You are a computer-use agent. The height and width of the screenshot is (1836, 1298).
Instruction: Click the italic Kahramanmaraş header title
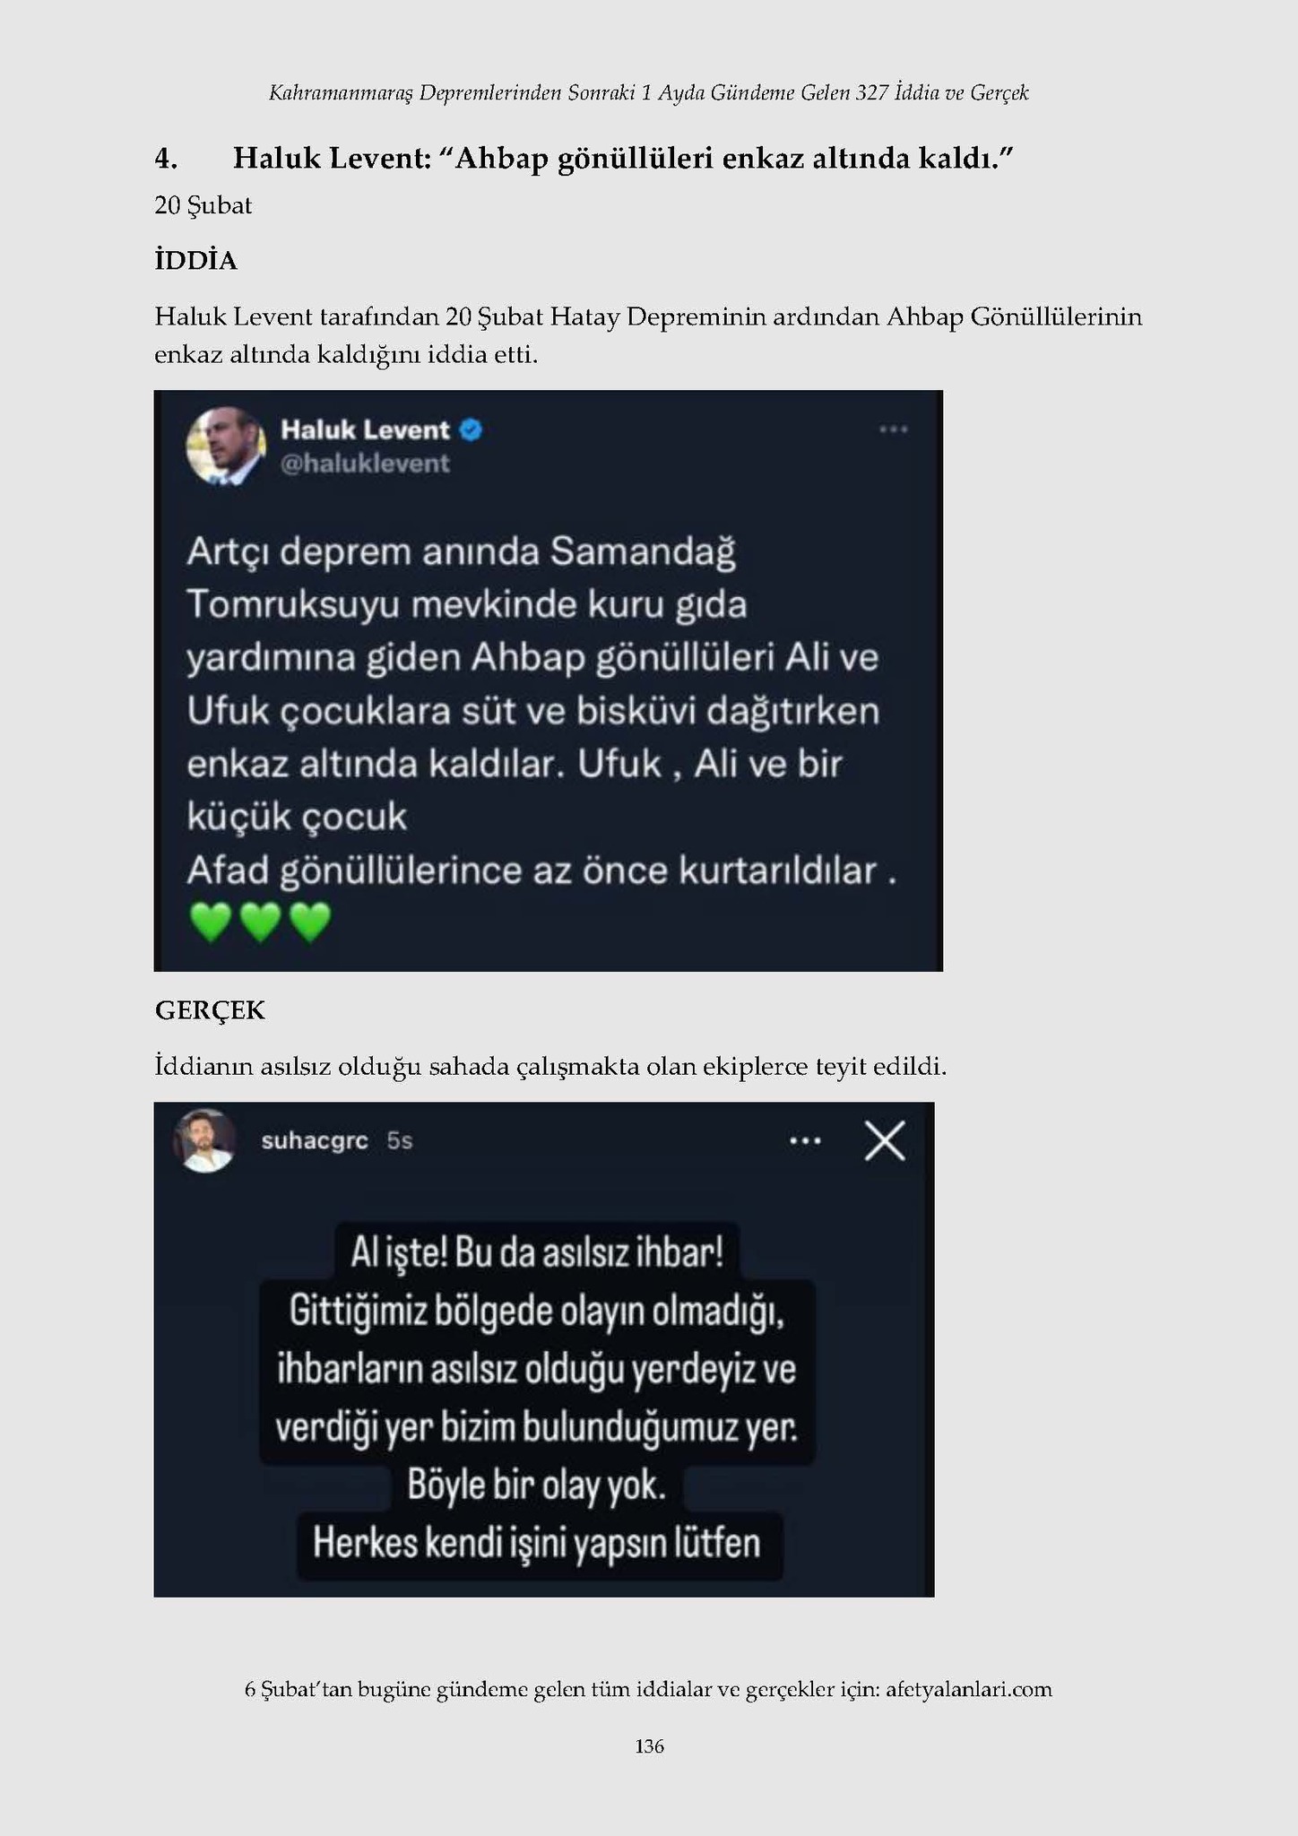[x=649, y=92]
